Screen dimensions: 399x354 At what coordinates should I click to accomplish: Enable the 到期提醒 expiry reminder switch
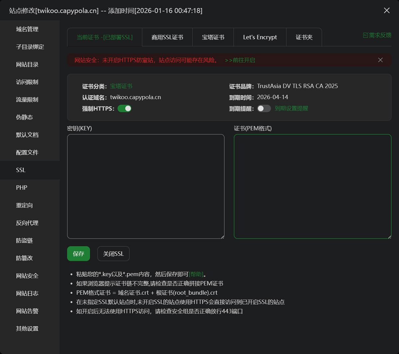[264, 109]
